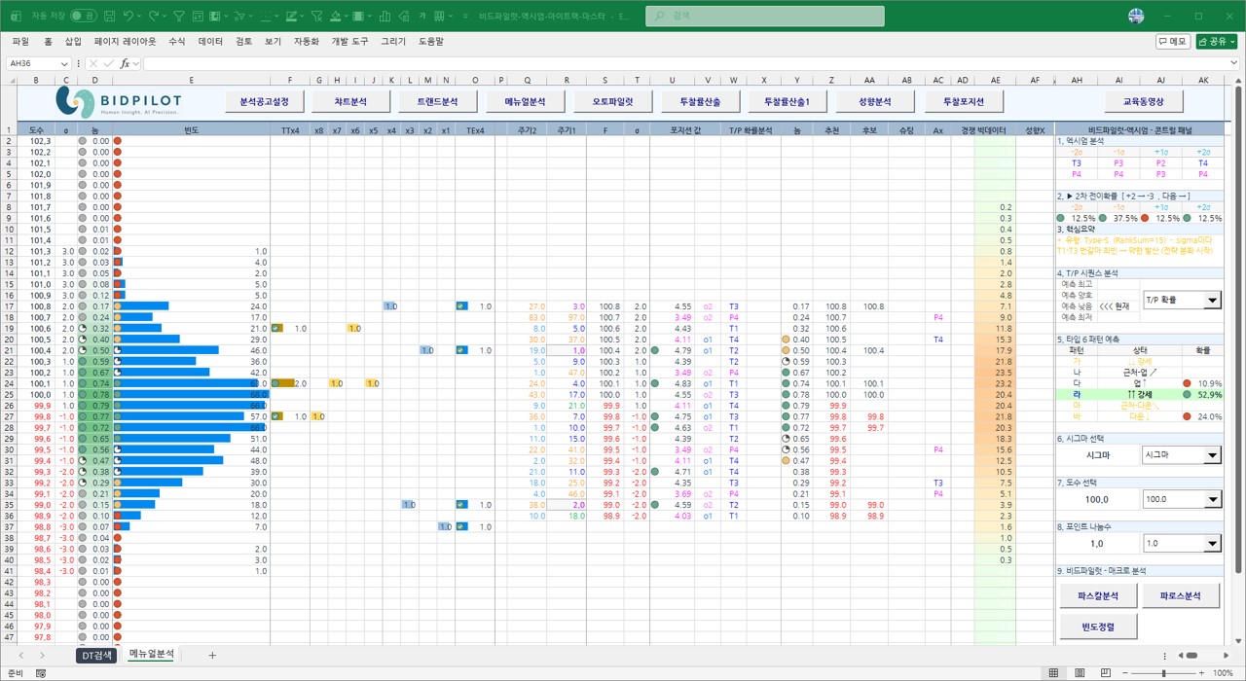The width and height of the screenshot is (1246, 681).
Task: Click the 트랜드분석 button
Action: pos(438,101)
